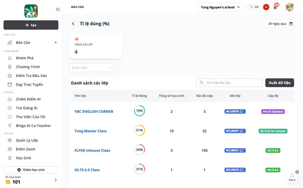The width and height of the screenshot is (303, 188).
Task: Click the calendar icon in date range
Action: tap(291, 23)
